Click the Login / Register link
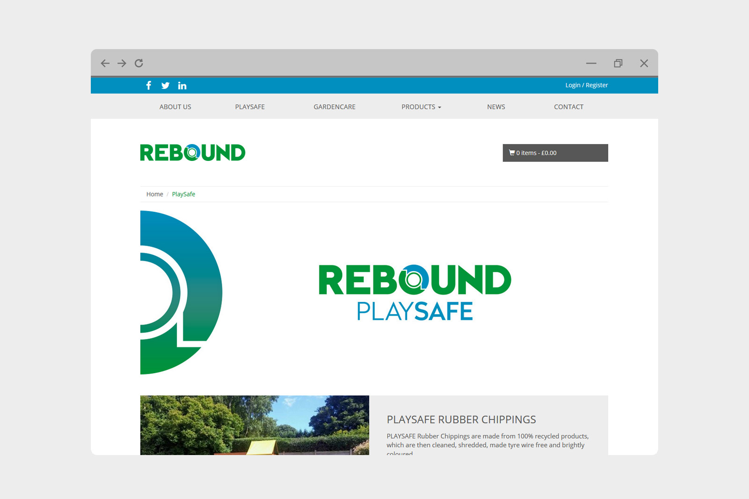 click(x=587, y=85)
